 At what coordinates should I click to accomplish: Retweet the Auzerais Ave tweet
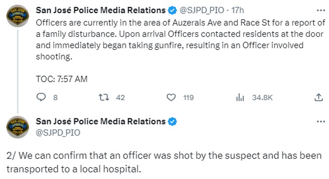point(104,97)
